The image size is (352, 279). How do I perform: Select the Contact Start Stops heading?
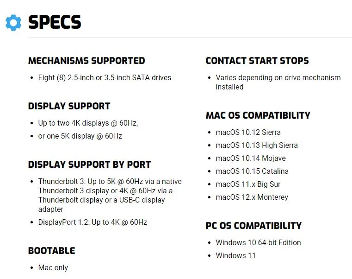257,61
